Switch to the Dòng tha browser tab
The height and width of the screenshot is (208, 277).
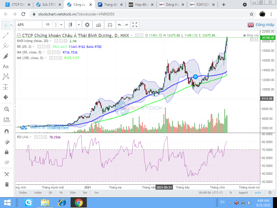172,5
